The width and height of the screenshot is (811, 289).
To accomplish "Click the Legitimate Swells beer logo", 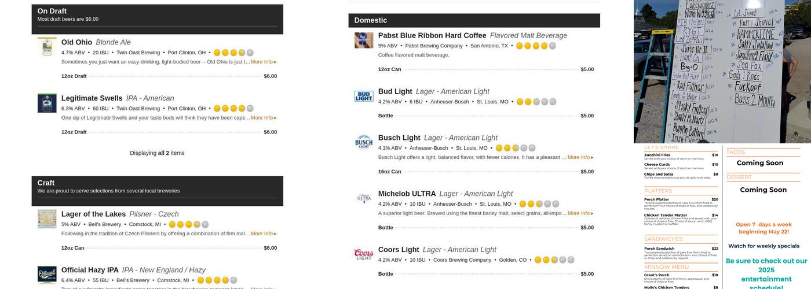I will click(x=47, y=103).
